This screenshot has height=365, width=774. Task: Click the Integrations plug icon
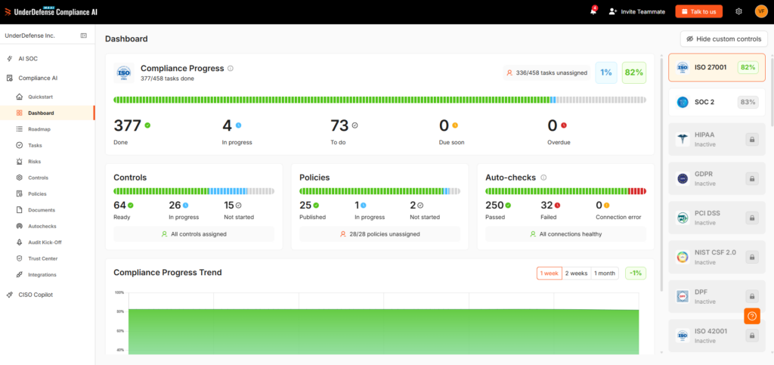point(19,275)
